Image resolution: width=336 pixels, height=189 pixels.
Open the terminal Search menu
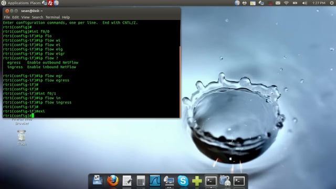[x=37, y=17]
